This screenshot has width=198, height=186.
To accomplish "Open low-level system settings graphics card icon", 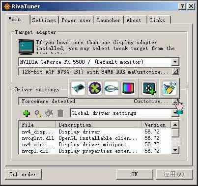I will (78, 88).
